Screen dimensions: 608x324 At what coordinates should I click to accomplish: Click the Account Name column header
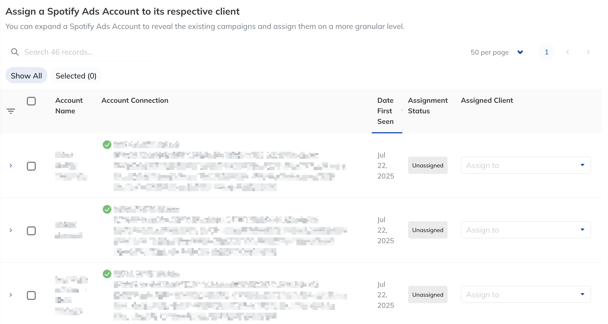click(69, 105)
